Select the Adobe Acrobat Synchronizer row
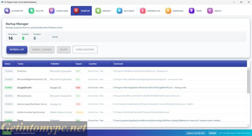The width and height of the screenshot is (252, 136). tap(31, 112)
